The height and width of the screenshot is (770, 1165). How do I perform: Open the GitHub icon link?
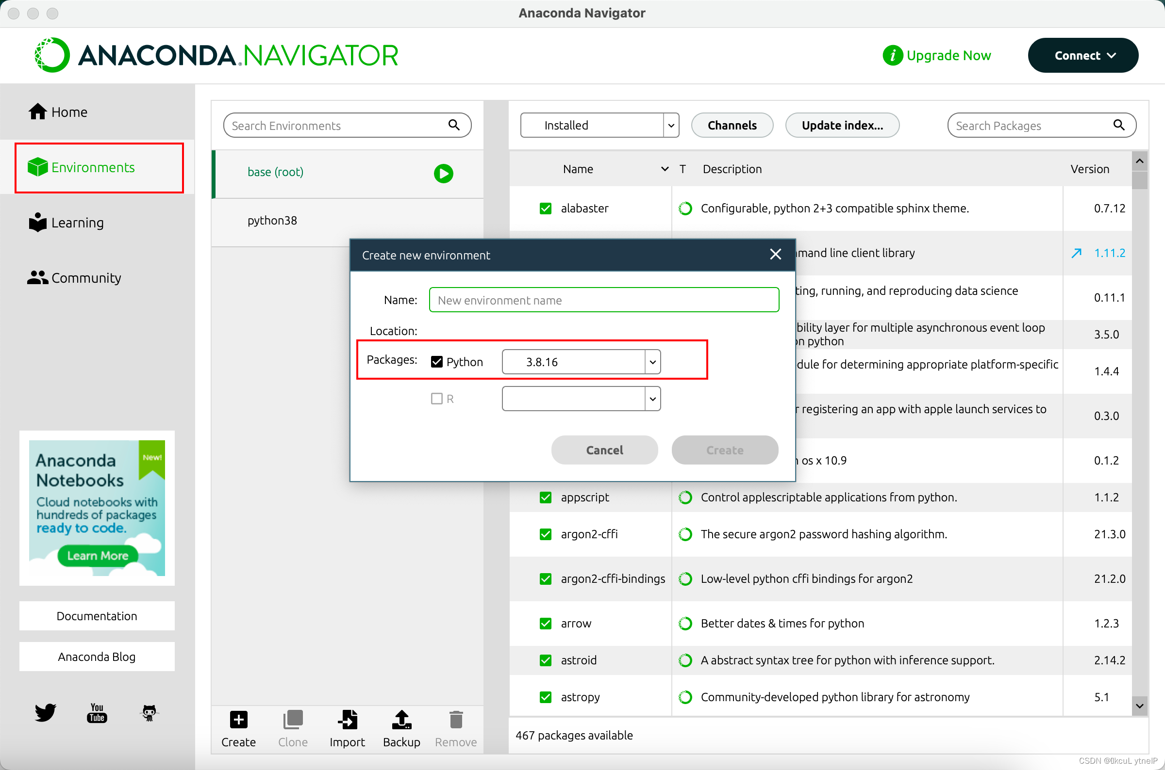[x=149, y=713]
